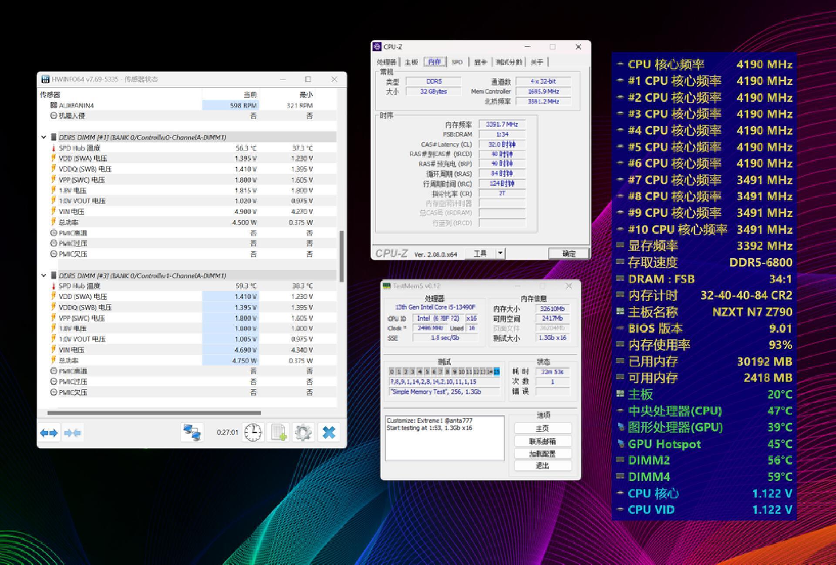
Task: Click the 确定 button in CPU-Z
Action: (569, 254)
